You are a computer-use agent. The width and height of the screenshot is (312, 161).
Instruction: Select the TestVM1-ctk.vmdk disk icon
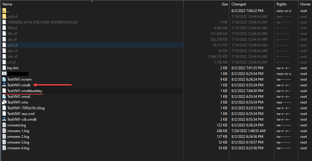click(x=4, y=119)
